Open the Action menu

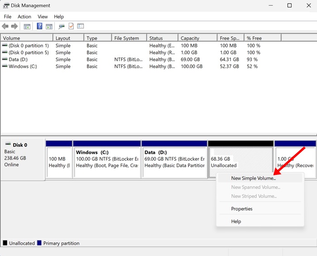coord(24,17)
